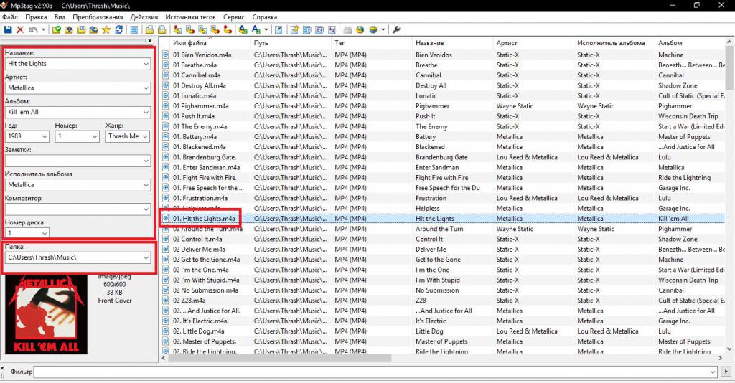This screenshot has height=383, width=735.
Task: Open the Действия menu
Action: point(144,17)
